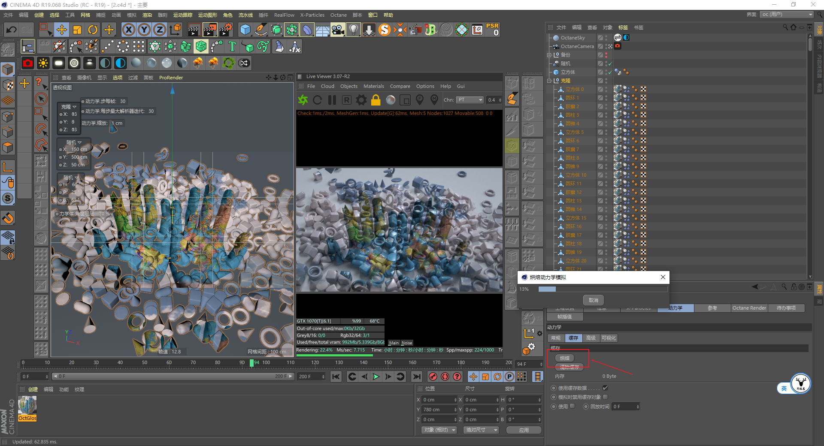Screen dimensions: 824x446
Task: Select the Rotate tool in the toolbar
Action: tap(93, 30)
